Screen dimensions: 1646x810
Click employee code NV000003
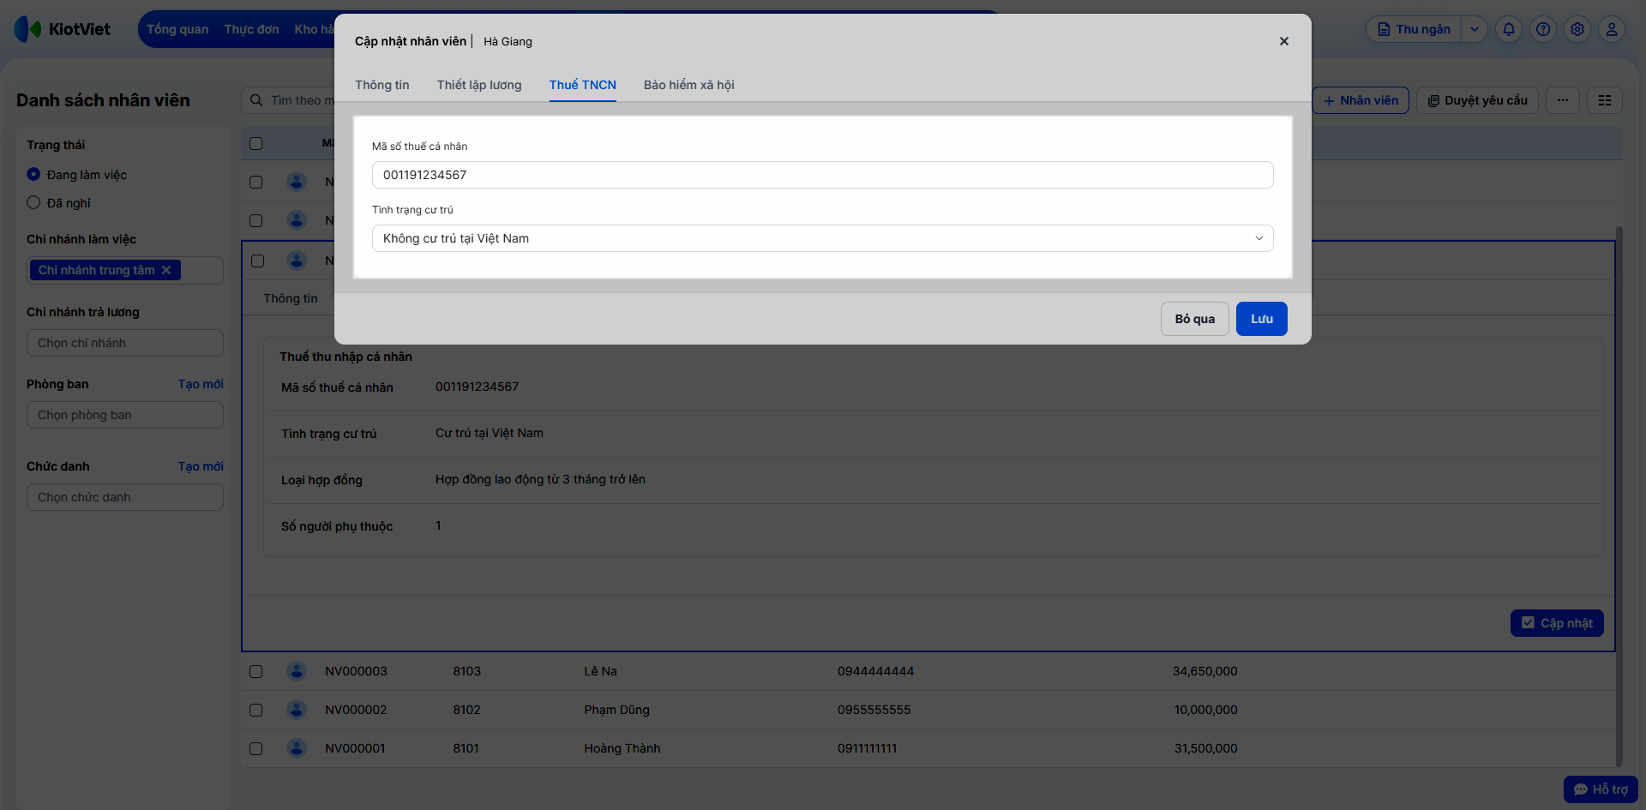click(356, 671)
